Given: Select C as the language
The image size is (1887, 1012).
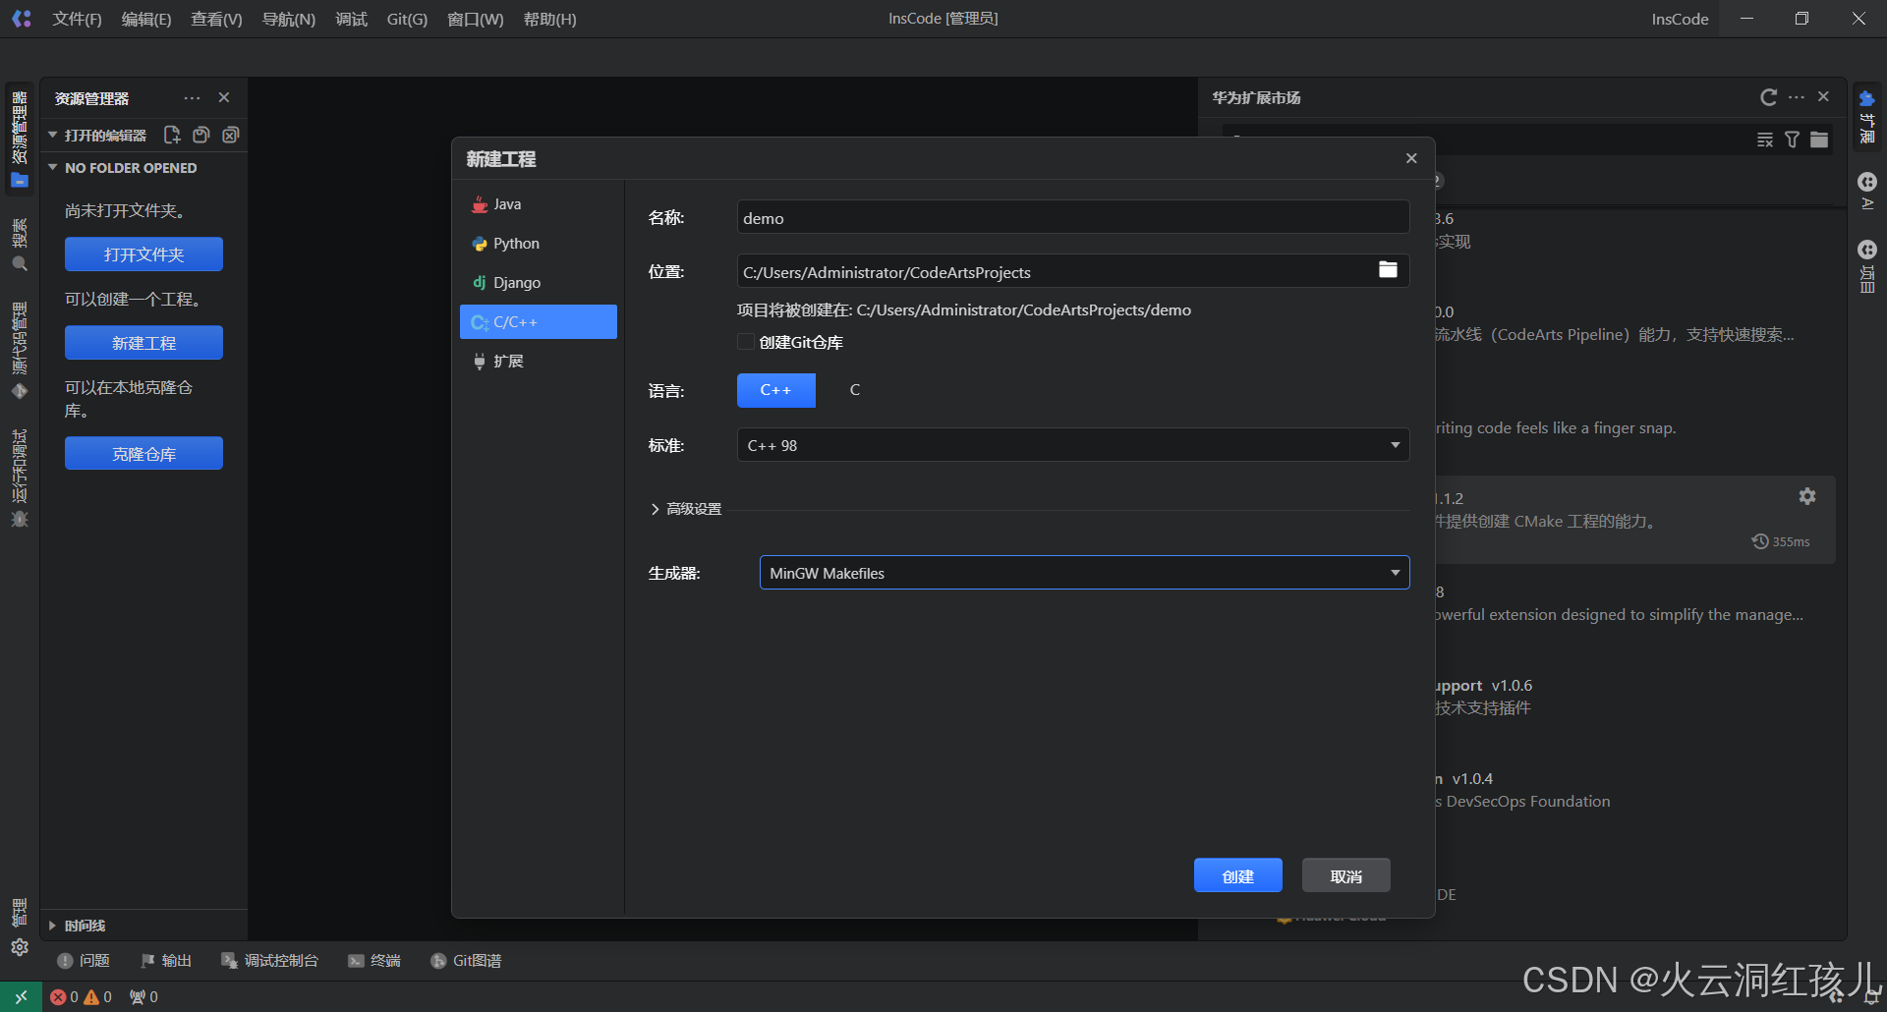Looking at the screenshot, I should click(x=855, y=390).
